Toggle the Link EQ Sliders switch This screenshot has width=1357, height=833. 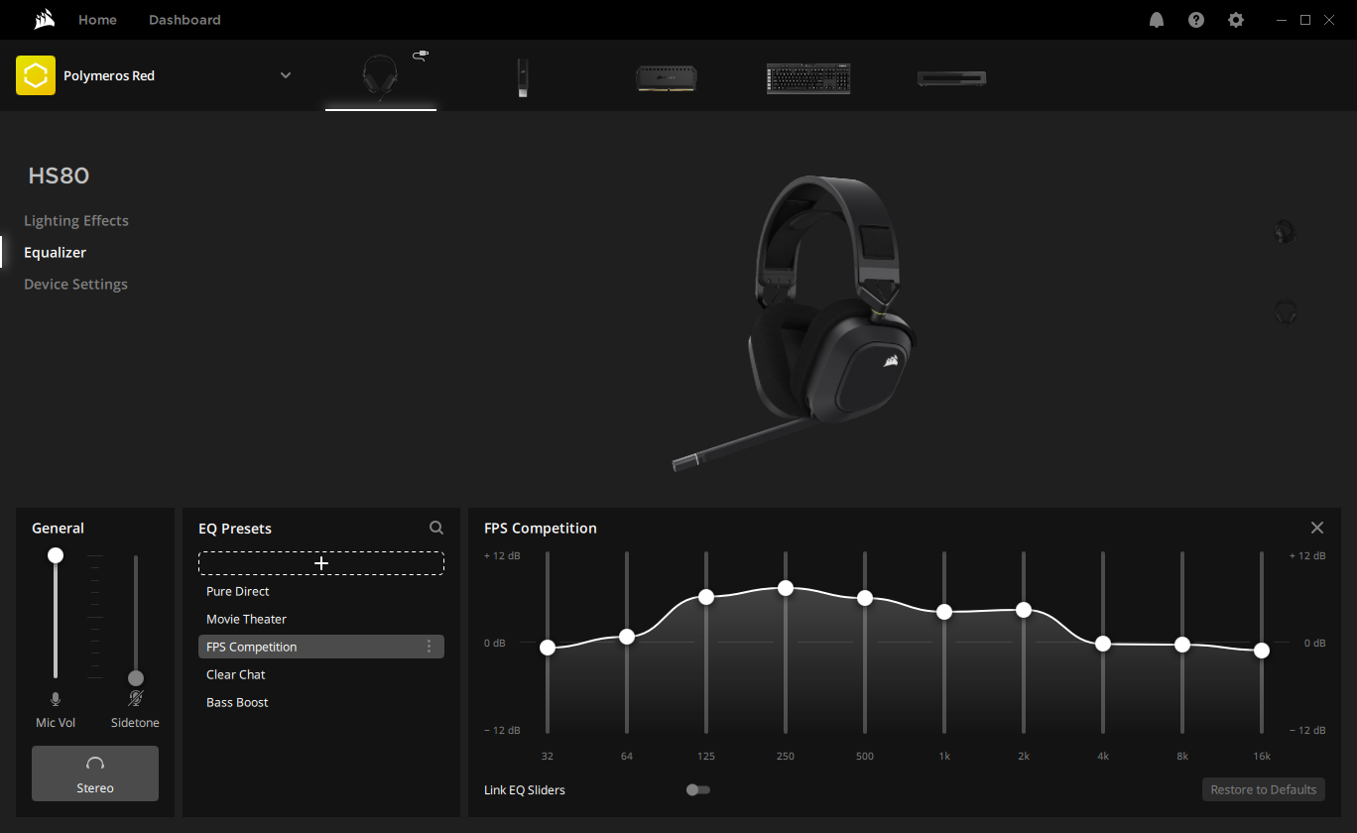pos(697,790)
